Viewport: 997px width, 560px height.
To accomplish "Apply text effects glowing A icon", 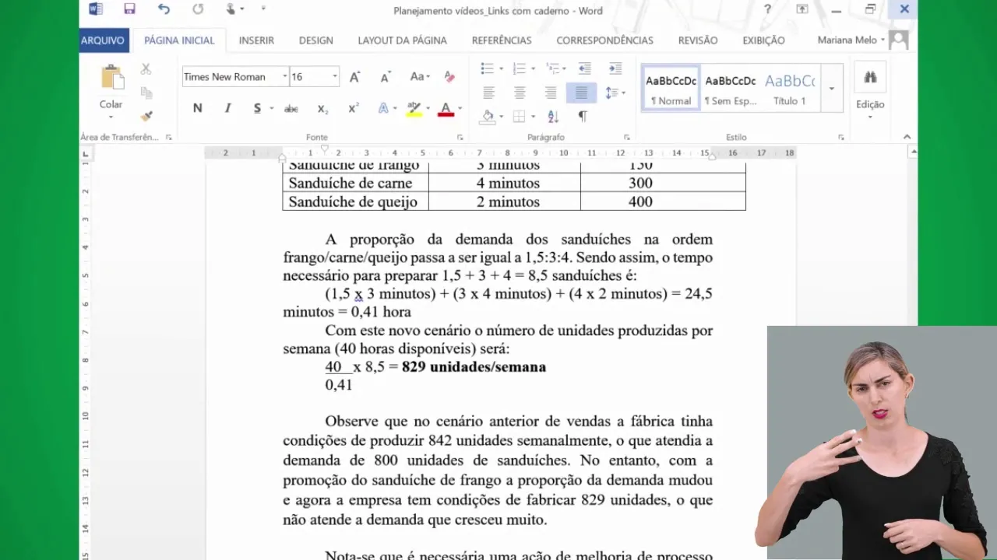I will point(383,108).
